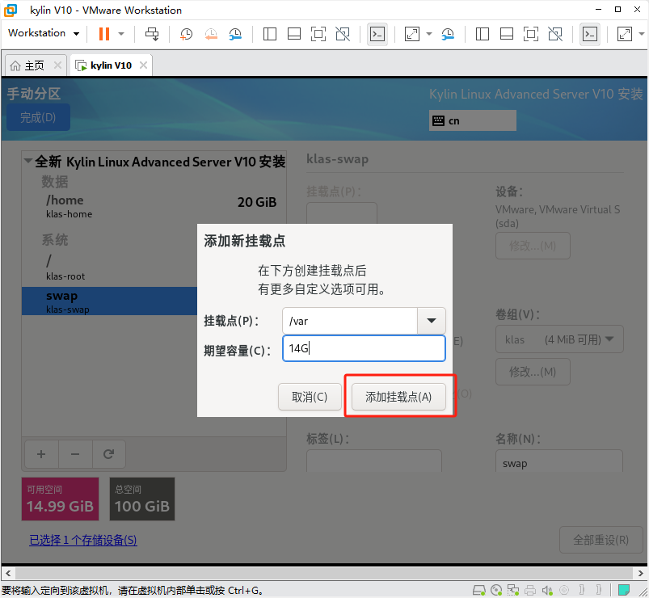Viewport: 649px width, 598px height.
Task: Click the 挂载点(P) field containing /var
Action: [x=350, y=321]
